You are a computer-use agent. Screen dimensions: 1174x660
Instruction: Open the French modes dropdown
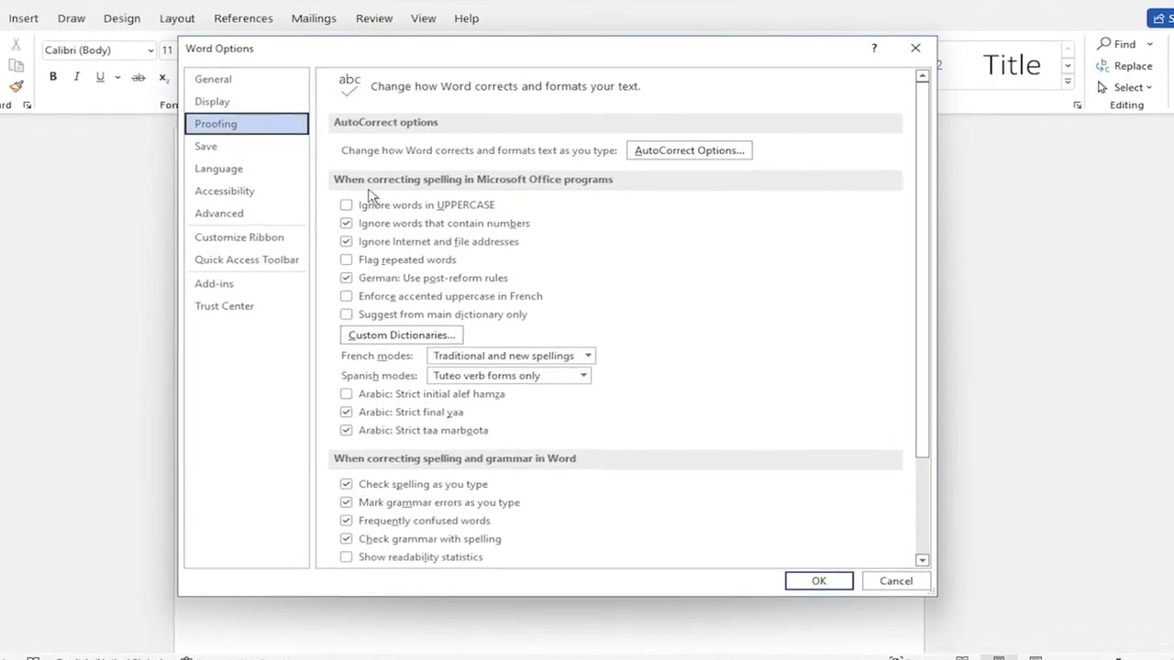(511, 356)
